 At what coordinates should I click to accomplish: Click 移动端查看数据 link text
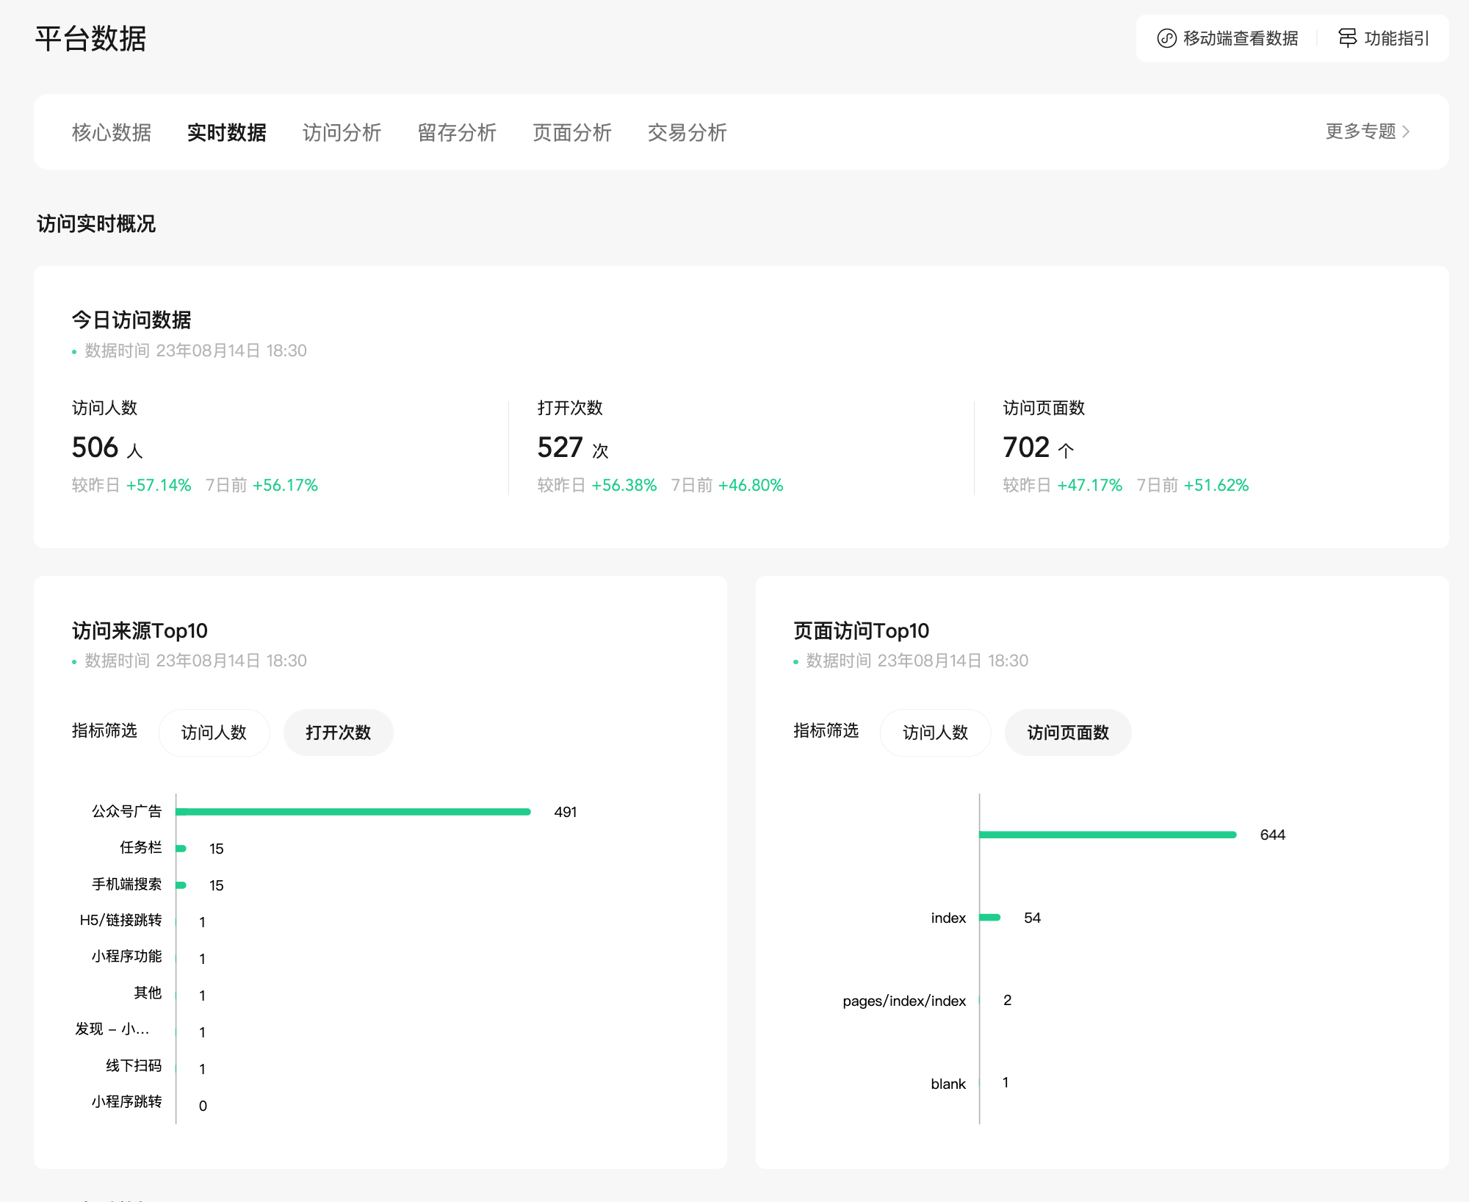pos(1241,38)
